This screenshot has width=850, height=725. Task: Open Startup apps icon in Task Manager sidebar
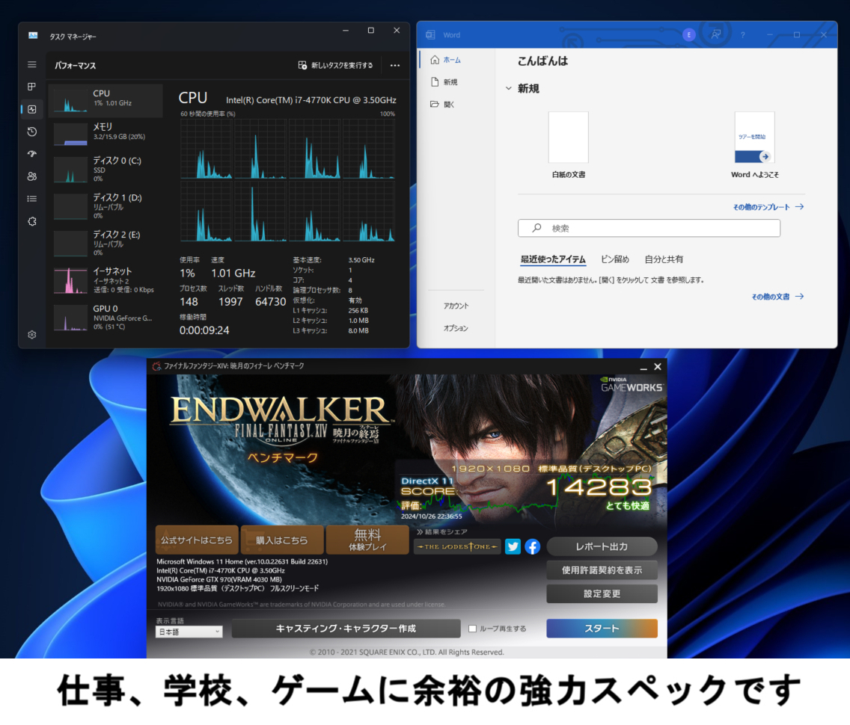pos(32,154)
